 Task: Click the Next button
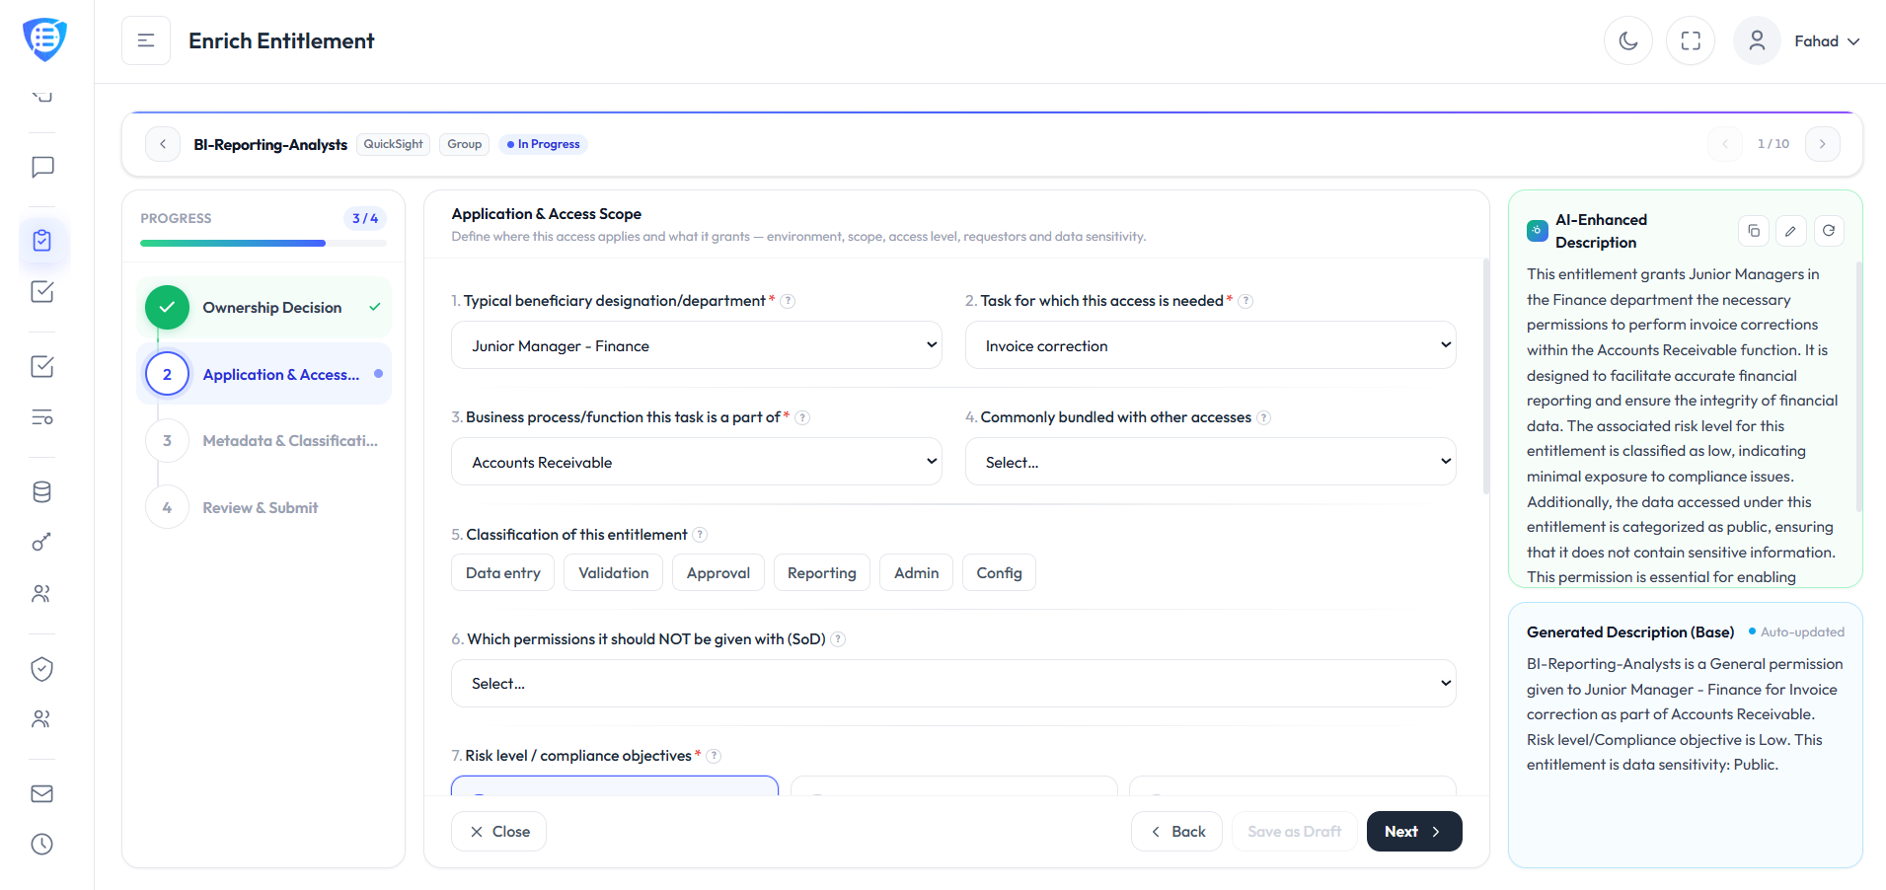point(1414,832)
